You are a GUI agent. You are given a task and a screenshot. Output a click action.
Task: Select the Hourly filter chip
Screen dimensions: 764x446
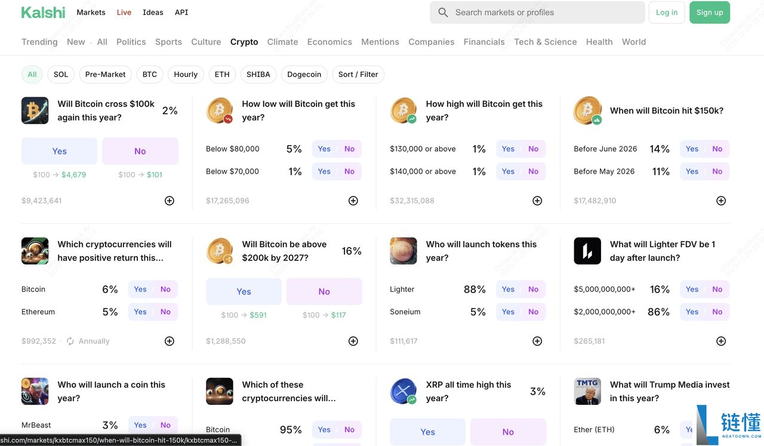click(186, 75)
